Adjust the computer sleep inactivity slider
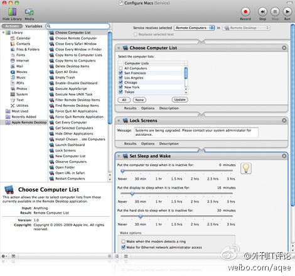 coord(122,171)
